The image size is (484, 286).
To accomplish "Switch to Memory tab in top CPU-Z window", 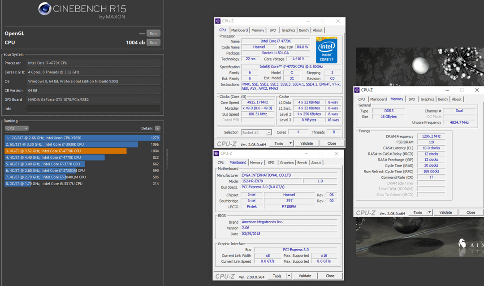I will point(258,30).
